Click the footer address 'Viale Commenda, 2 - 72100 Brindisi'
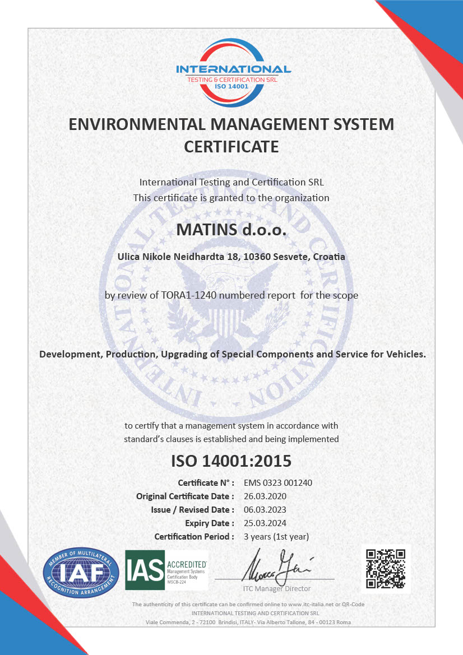 [192, 623]
